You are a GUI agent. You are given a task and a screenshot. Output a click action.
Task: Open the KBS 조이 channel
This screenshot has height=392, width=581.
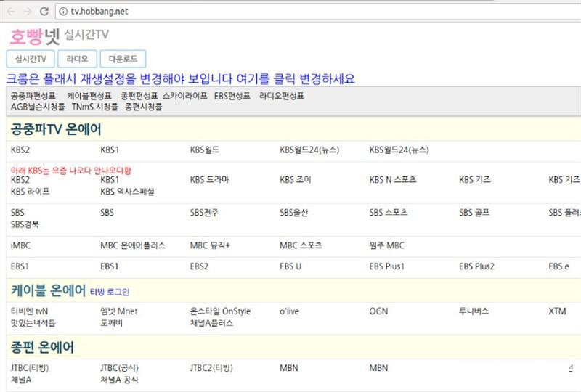[x=296, y=180]
